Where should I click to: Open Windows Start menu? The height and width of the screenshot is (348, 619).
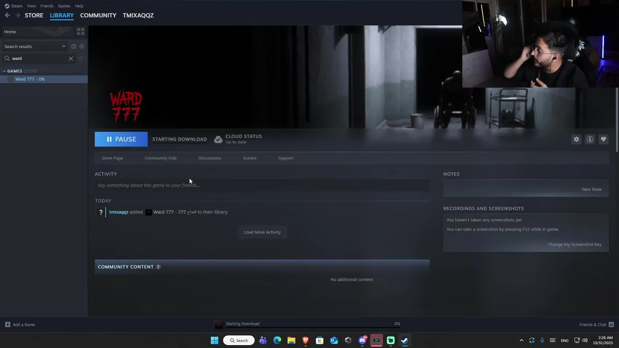tap(215, 340)
